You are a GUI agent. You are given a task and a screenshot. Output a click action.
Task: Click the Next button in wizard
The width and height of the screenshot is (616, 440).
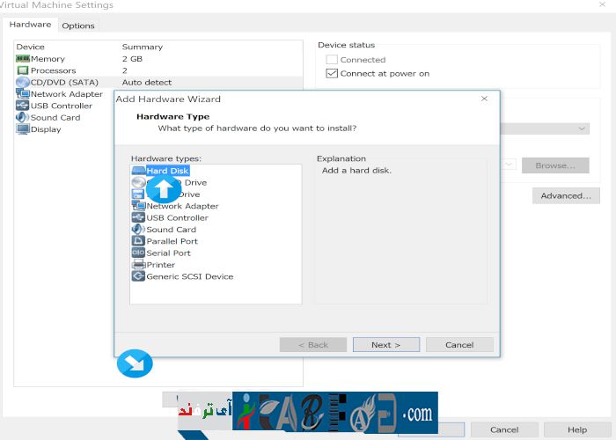(x=385, y=345)
